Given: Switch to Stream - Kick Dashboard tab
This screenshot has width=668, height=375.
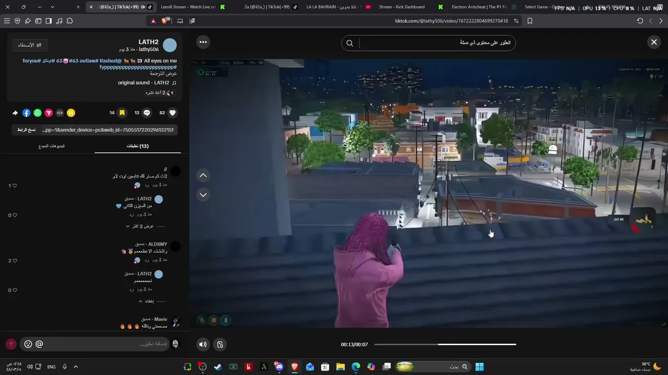Looking at the screenshot, I should point(409,7).
